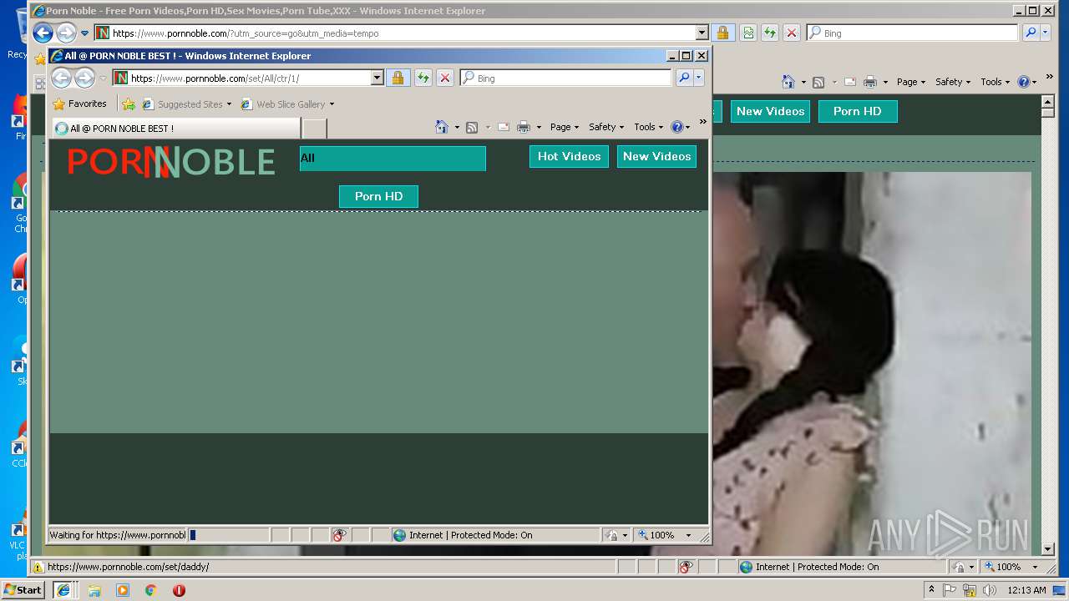The width and height of the screenshot is (1069, 601).
Task: Click the Home icon in the background window command bar
Action: pos(788,82)
